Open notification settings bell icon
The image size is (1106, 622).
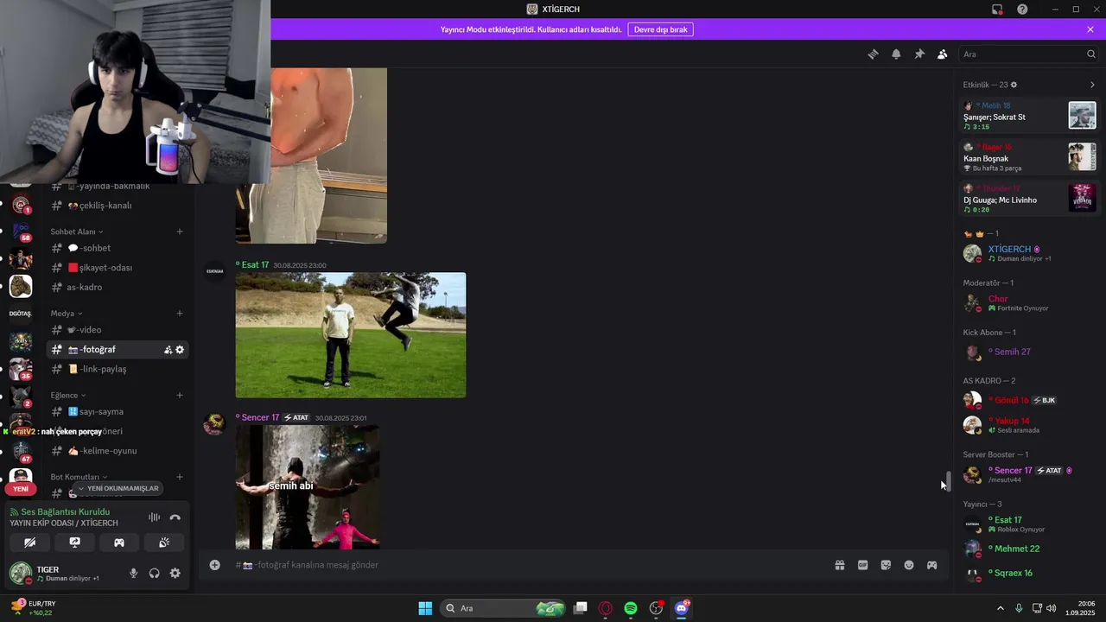coord(896,54)
